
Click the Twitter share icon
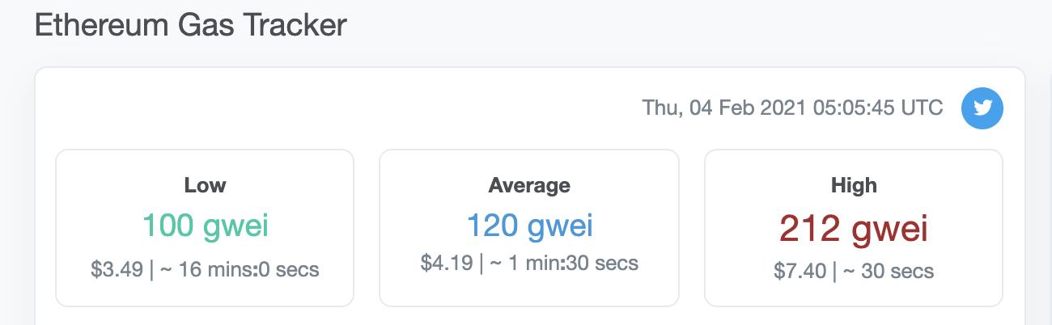tap(982, 108)
